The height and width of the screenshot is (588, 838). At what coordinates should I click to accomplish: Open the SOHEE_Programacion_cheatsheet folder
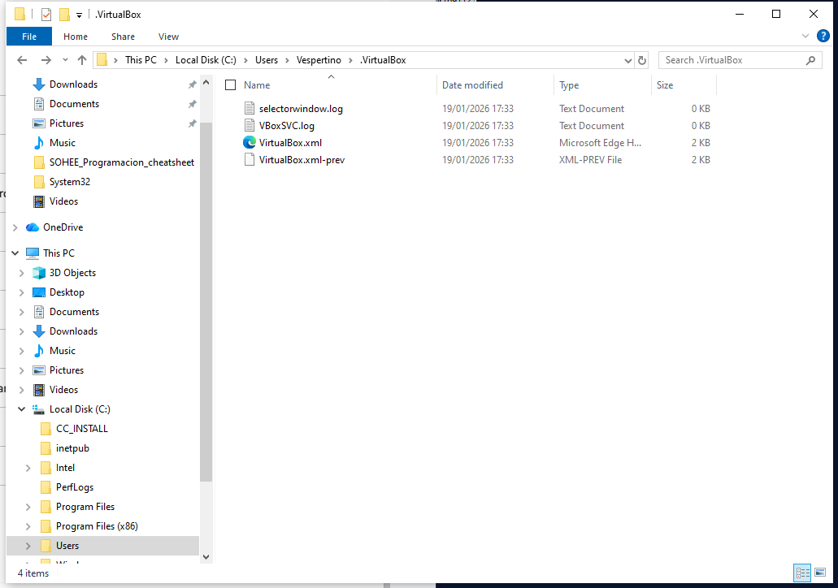[122, 162]
